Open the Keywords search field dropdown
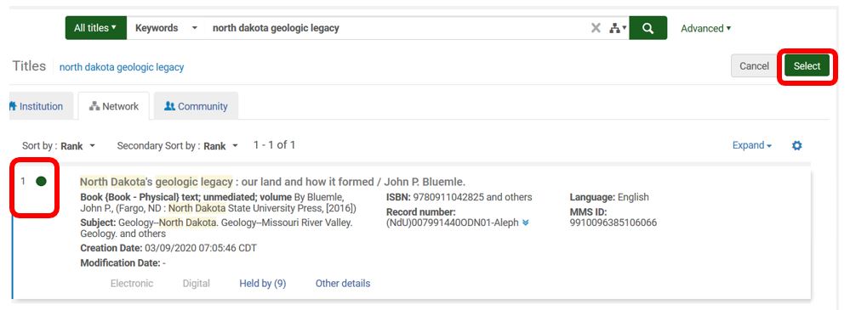This screenshot has width=850, height=310. pyautogui.click(x=166, y=28)
